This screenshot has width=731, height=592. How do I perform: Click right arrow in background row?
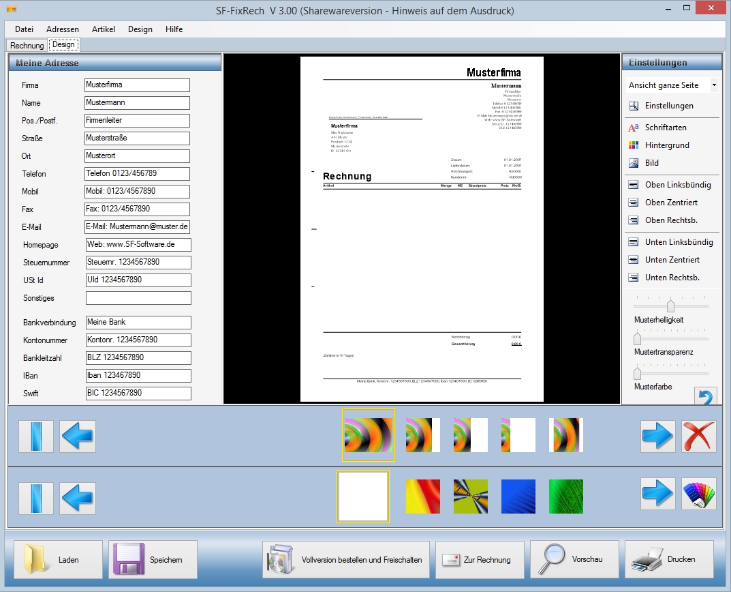658,494
